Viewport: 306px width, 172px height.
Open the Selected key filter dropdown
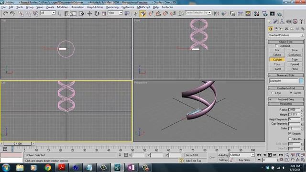click(242, 155)
